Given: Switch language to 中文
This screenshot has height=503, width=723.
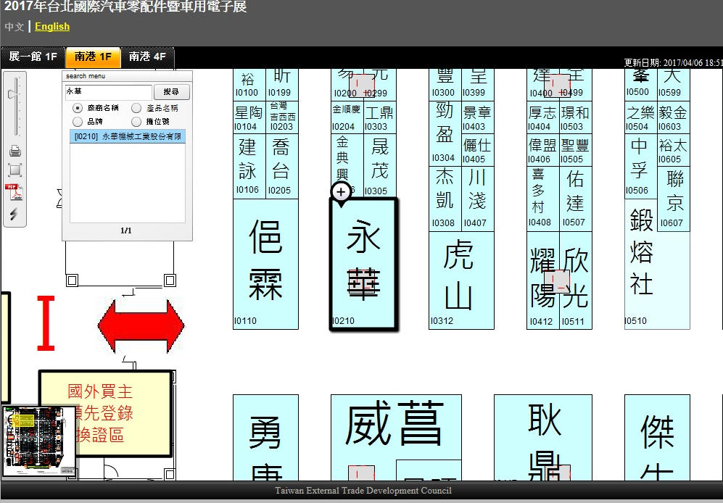Looking at the screenshot, I should 15,27.
